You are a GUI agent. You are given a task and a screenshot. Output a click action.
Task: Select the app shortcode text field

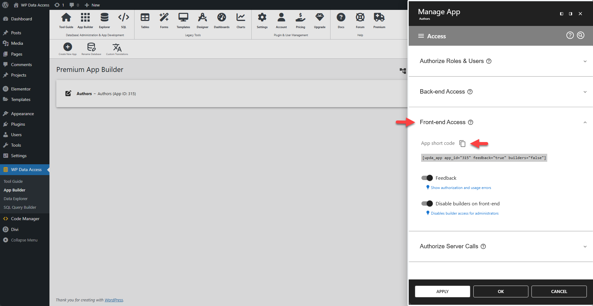click(484, 158)
